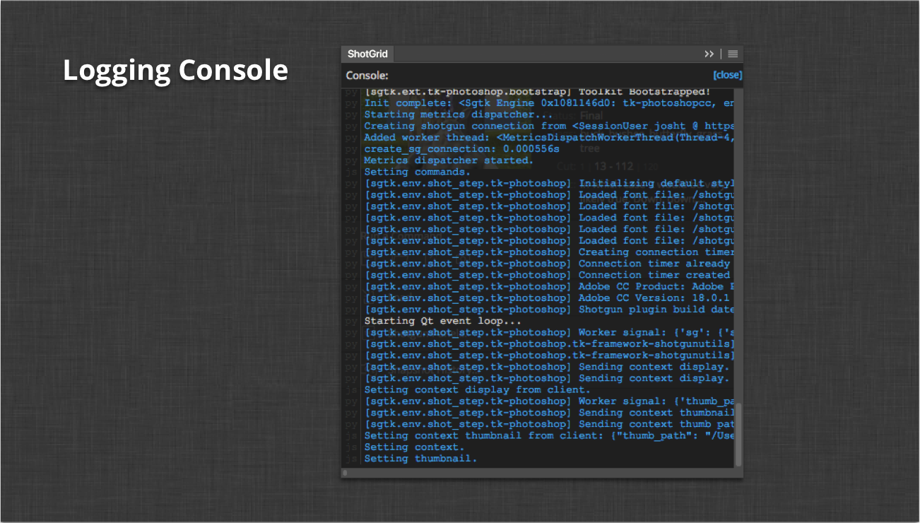This screenshot has height=523, width=920.
Task: Select the "Worker signal: {'thumb_pa" log line
Action: [x=549, y=401]
